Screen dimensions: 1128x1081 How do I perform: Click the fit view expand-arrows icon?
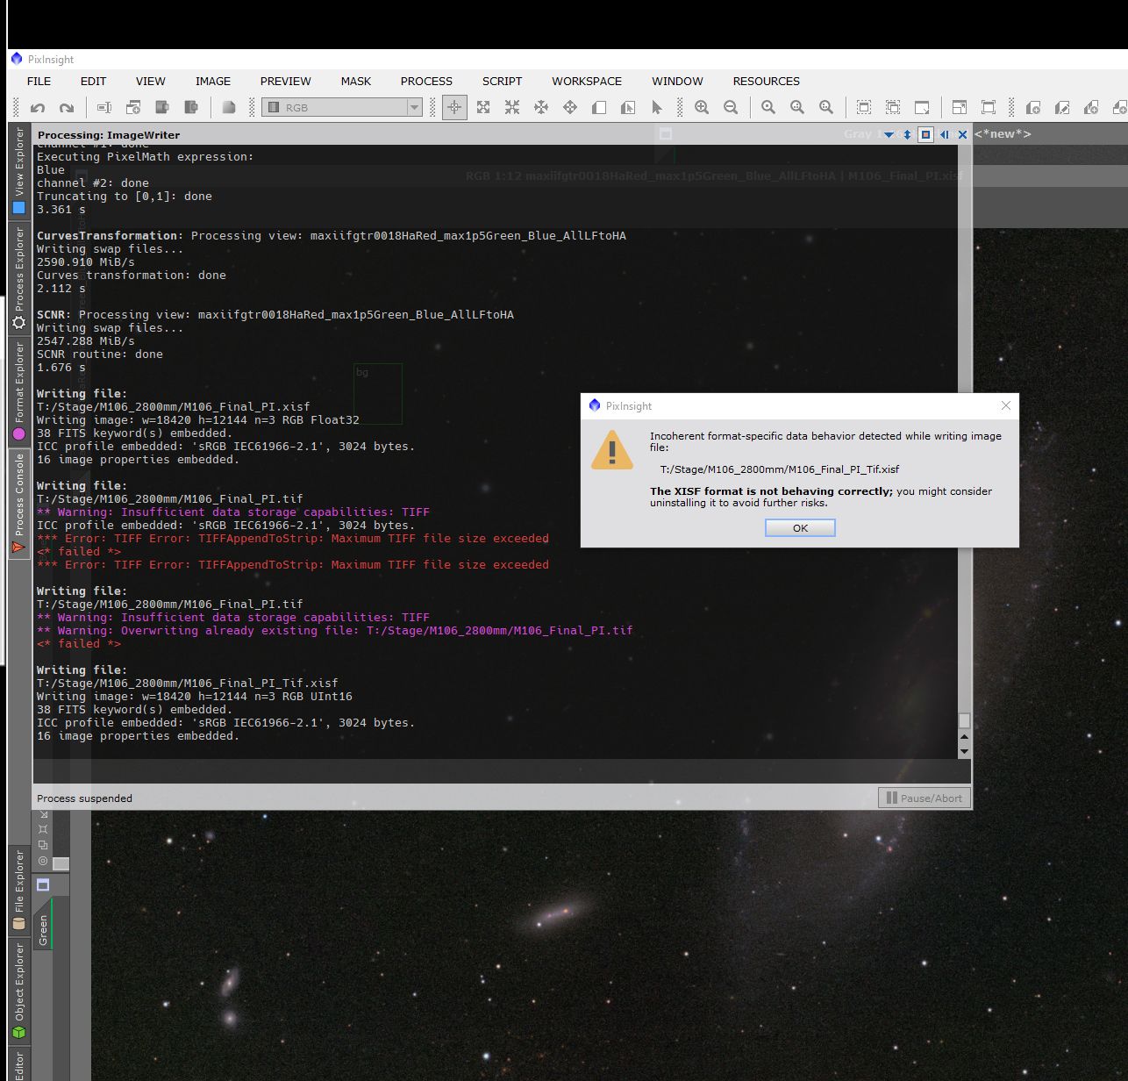coord(483,107)
